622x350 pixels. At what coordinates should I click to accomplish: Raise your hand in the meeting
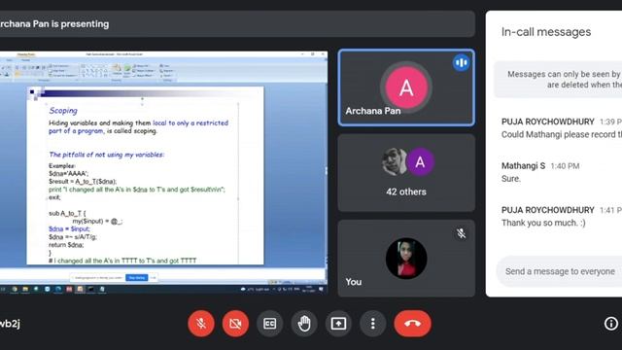pyautogui.click(x=304, y=324)
